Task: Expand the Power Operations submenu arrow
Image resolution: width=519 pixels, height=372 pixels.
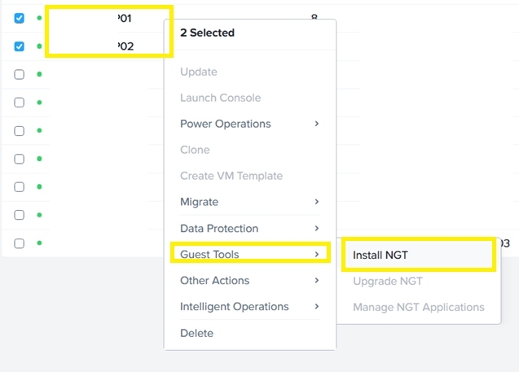Action: point(317,124)
